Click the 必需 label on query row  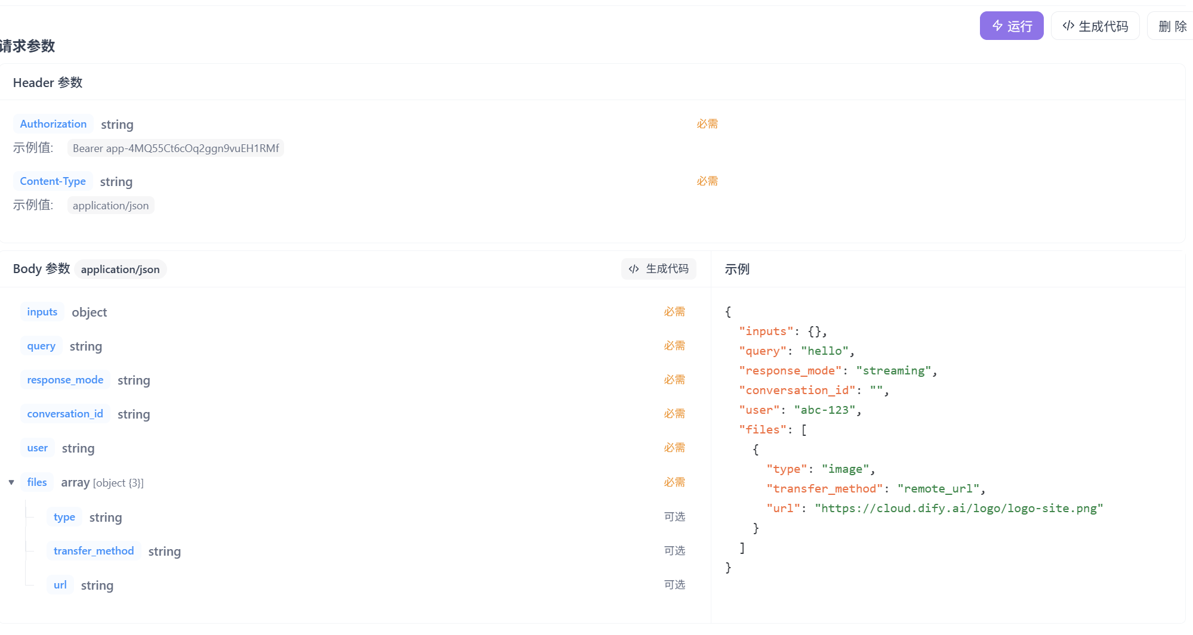[674, 346]
